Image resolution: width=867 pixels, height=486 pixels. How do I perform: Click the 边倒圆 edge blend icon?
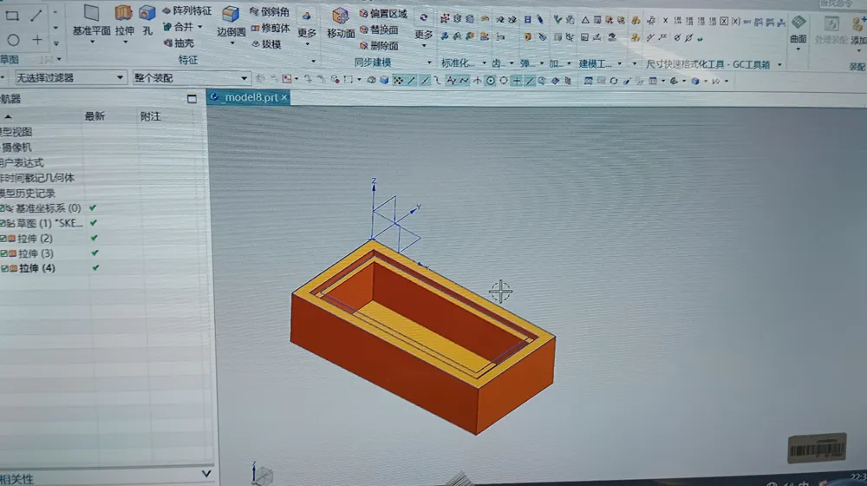(231, 13)
